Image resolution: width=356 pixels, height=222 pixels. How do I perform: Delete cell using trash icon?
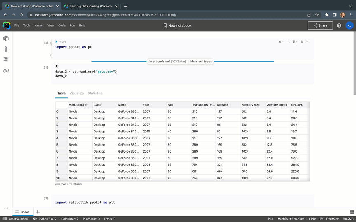[x=302, y=42]
